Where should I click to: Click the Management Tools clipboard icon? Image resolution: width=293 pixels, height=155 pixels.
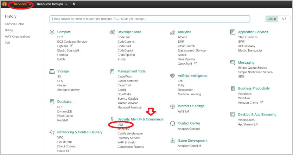point(112,71)
